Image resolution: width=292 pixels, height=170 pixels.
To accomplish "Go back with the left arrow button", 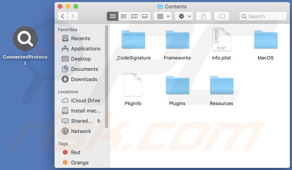I will (63, 16).
